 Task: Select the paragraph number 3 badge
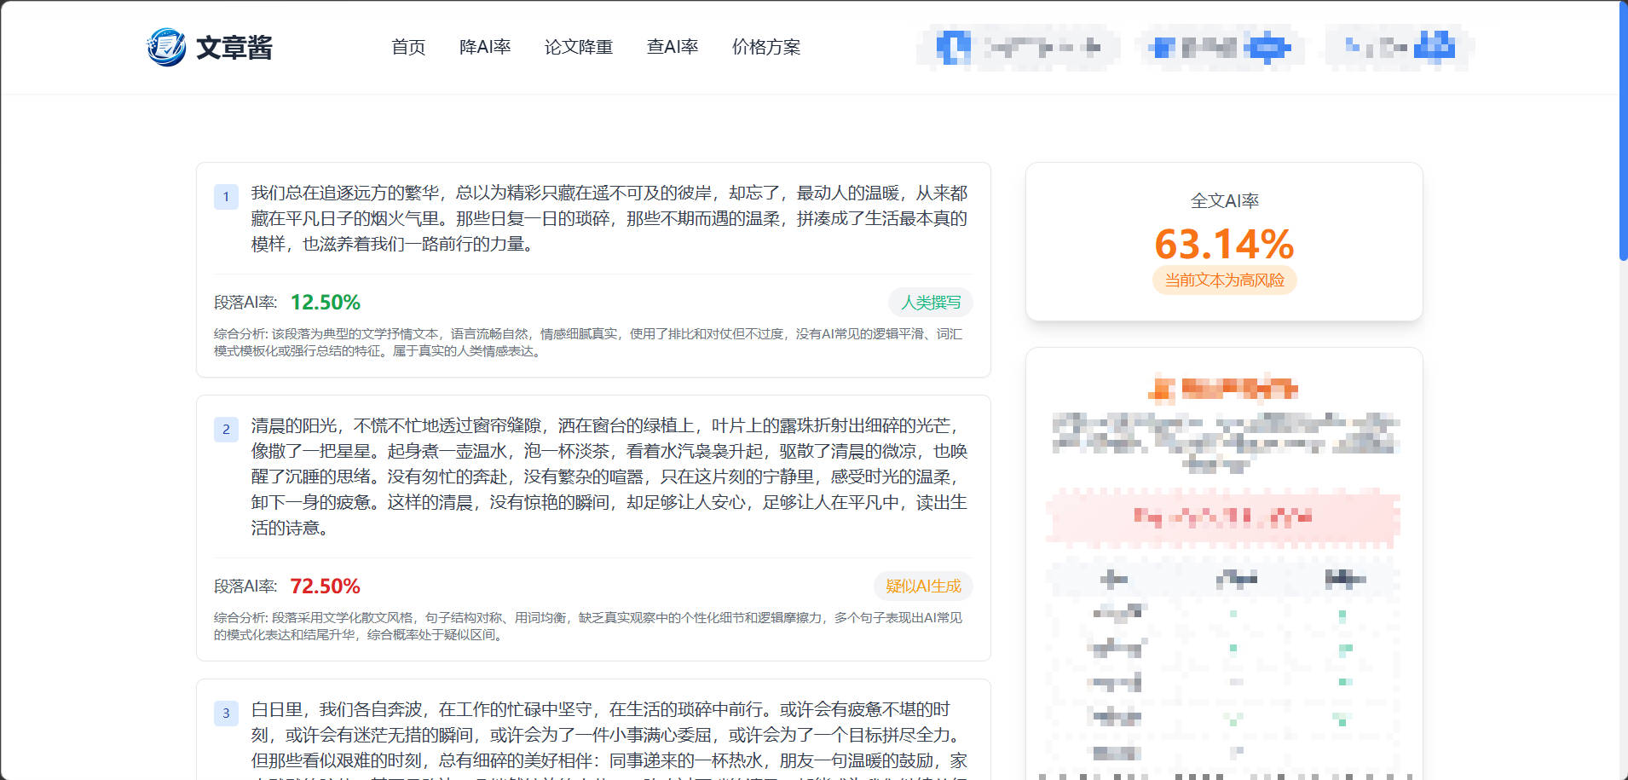coord(226,714)
